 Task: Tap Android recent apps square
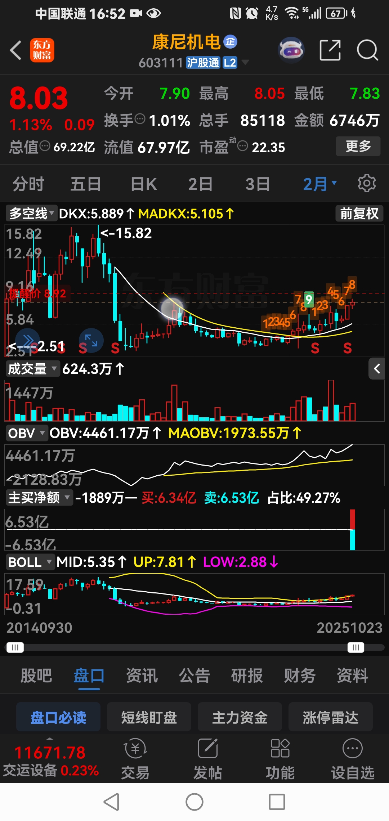coord(277,802)
